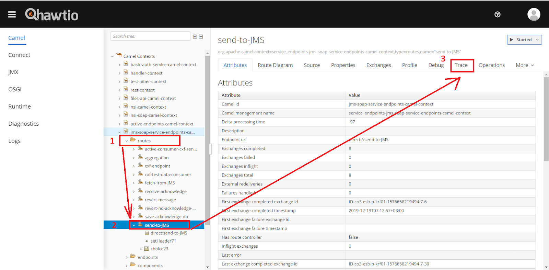Click the Camel Contexts camel icon
This screenshot has height=270, width=549.
coord(119,55)
